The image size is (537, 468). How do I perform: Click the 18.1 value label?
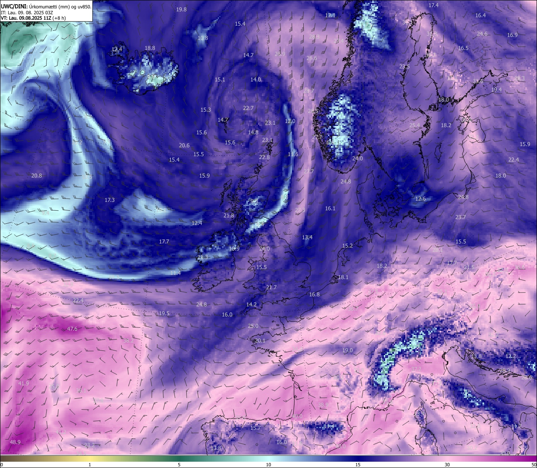click(343, 277)
